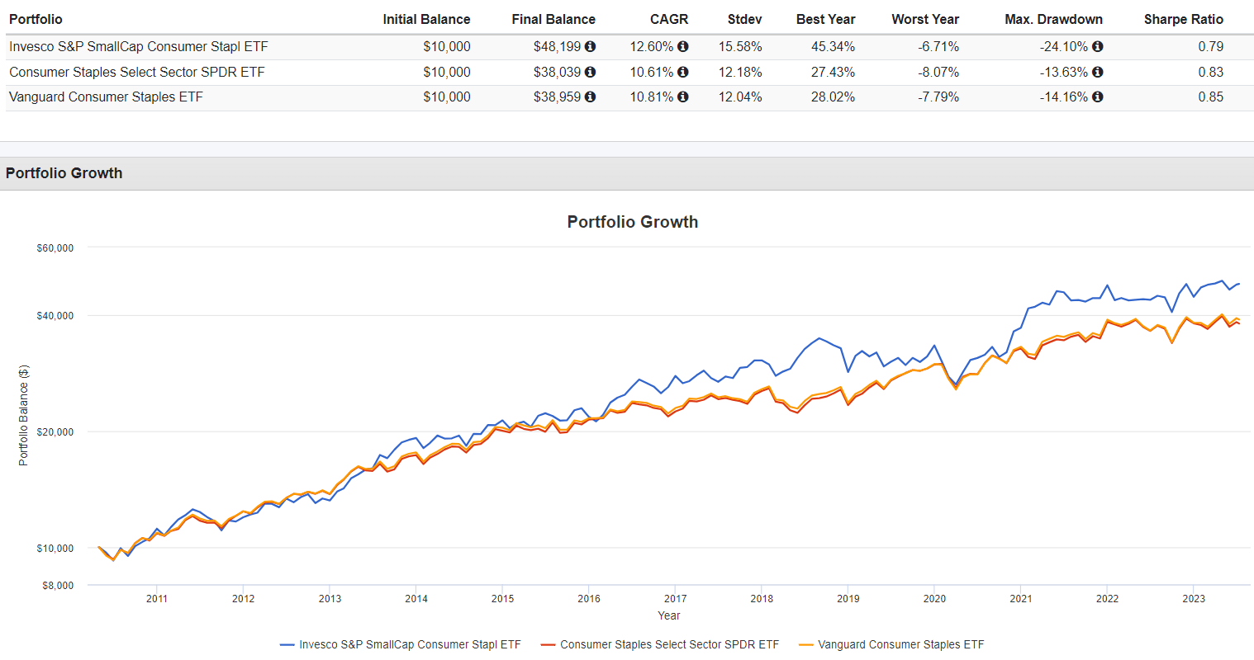Open tooltip icon next to Vanguard CAGR 10.81%
This screenshot has width=1254, height=660.
pyautogui.click(x=684, y=97)
